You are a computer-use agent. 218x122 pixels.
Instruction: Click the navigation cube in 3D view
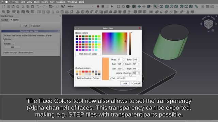(x=208, y=24)
